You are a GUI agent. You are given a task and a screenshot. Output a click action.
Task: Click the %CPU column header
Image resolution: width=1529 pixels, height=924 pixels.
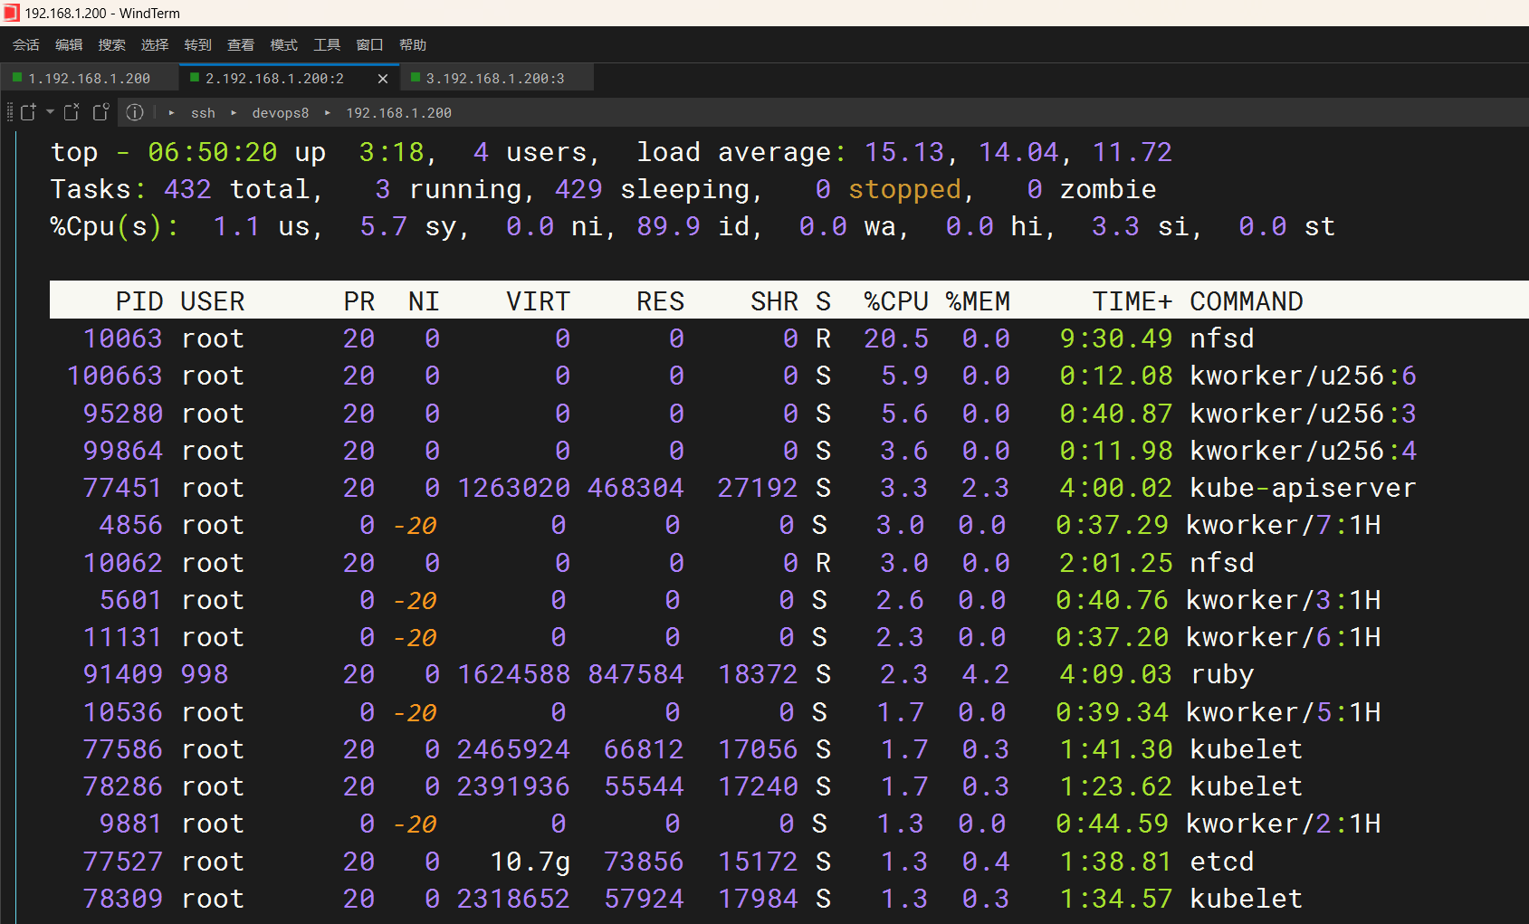click(x=896, y=301)
